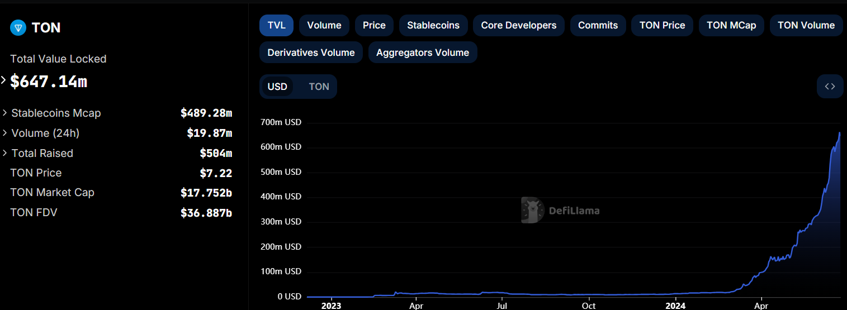
Task: Toggle the TVL chart metric
Action: click(276, 25)
